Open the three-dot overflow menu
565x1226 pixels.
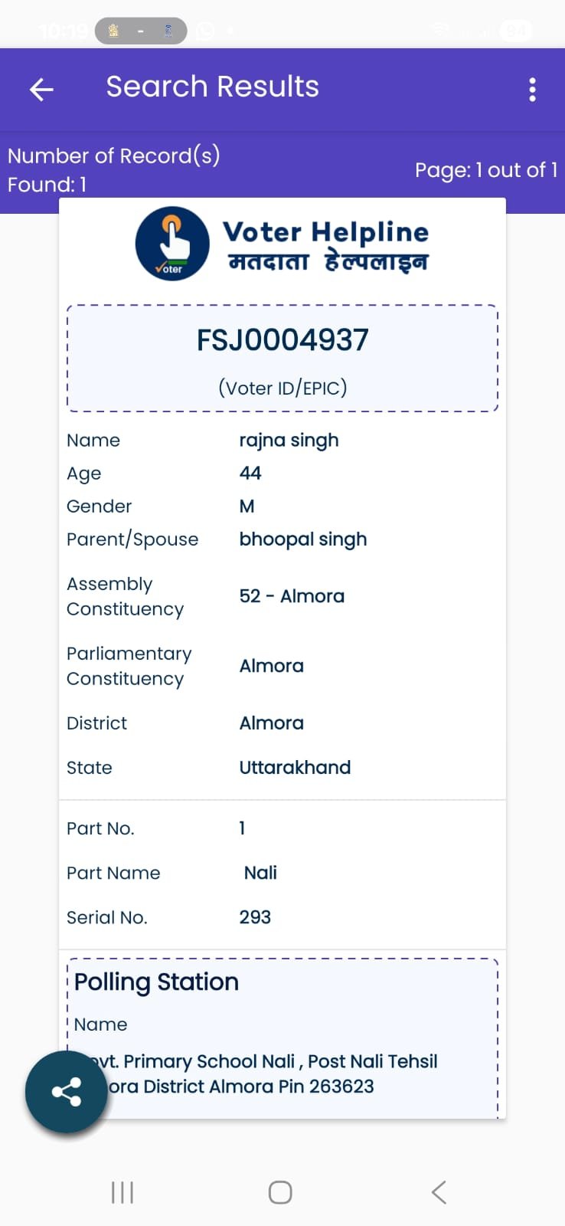point(532,90)
